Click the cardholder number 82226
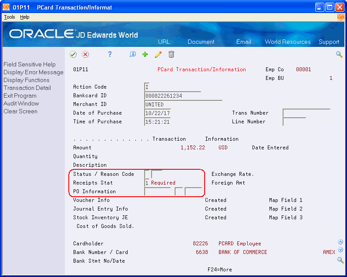This screenshot has height=277, width=347. click(201, 244)
